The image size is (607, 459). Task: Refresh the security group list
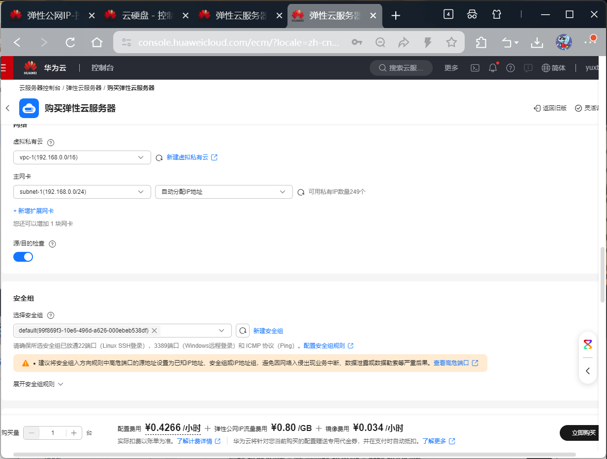point(243,331)
